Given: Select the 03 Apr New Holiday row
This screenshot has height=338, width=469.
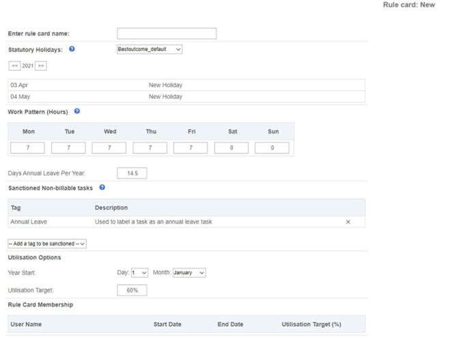Looking at the screenshot, I should (186, 85).
